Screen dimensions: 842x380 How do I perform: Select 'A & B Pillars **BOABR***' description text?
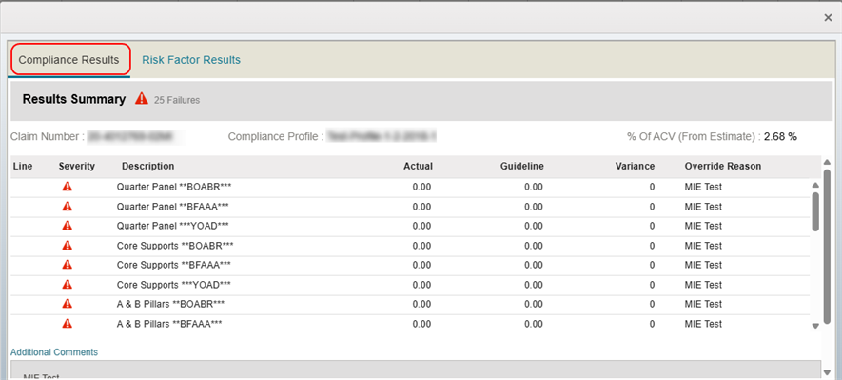point(170,304)
